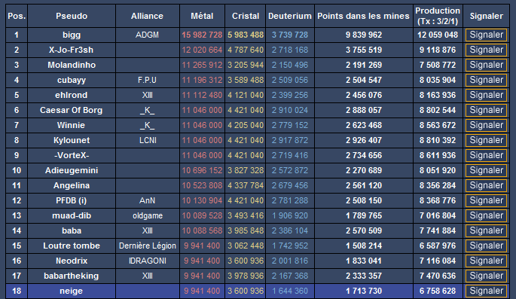Select the ehlrond player name
This screenshot has width=516, height=299.
(x=72, y=95)
